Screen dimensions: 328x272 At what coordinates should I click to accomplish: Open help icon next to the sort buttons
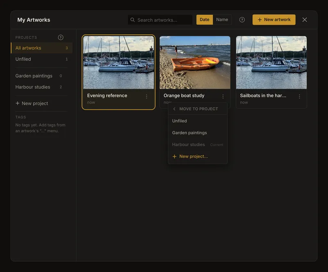point(242,20)
